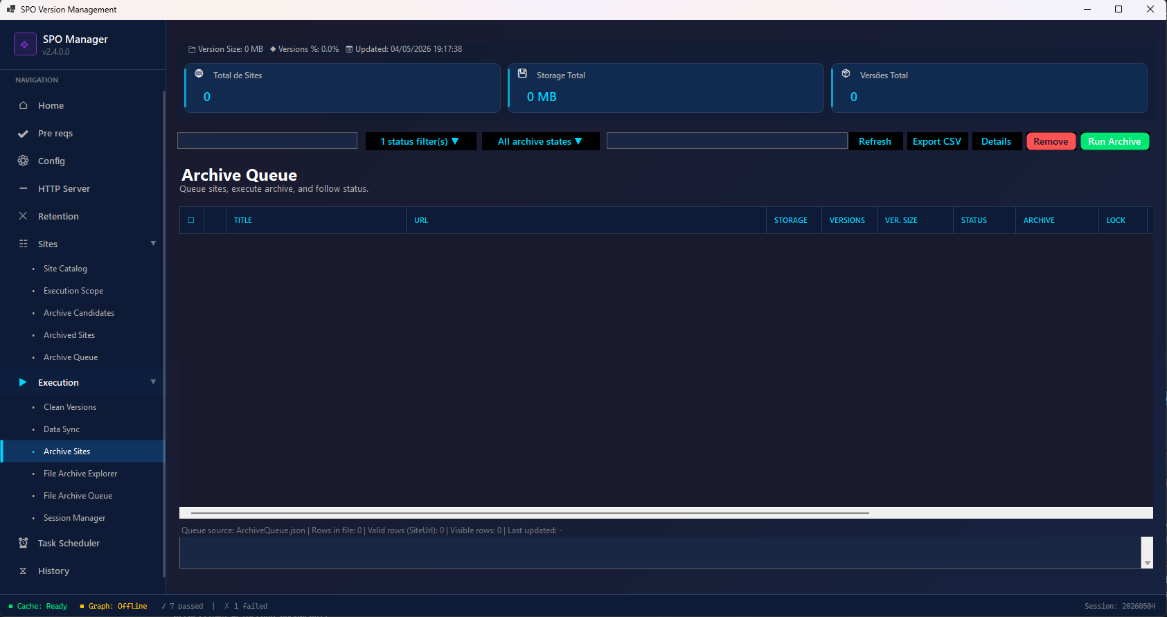Sort by ARCHIVE column header

[1057, 220]
